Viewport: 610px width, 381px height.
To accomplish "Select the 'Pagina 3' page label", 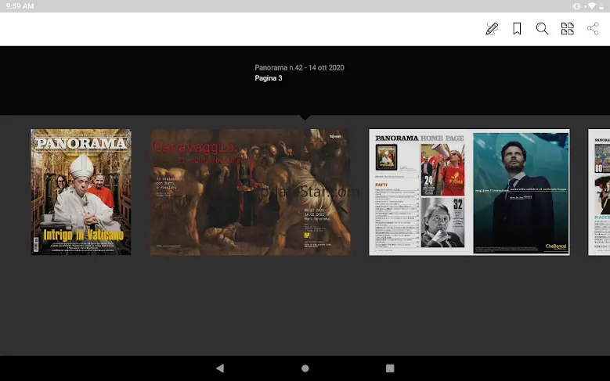I will click(269, 78).
